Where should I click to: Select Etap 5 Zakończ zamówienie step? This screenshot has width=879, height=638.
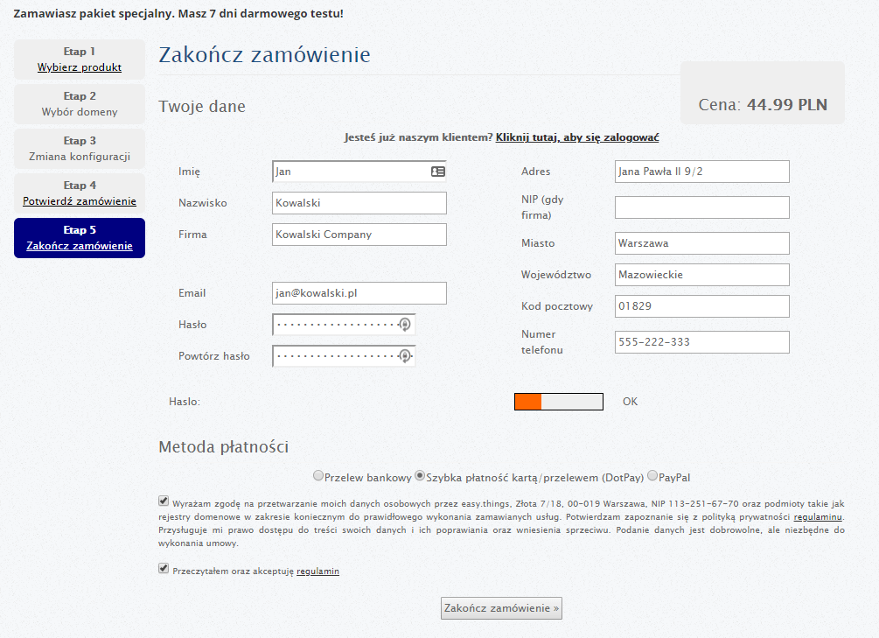[80, 246]
